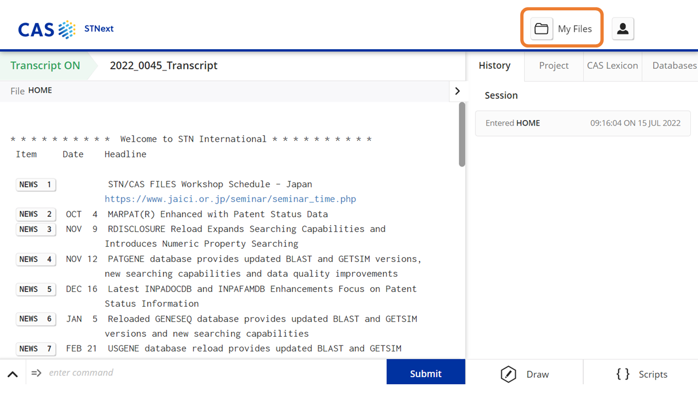Open the Scripts curly braces icon
Image resolution: width=698 pixels, height=393 pixels.
click(x=623, y=374)
